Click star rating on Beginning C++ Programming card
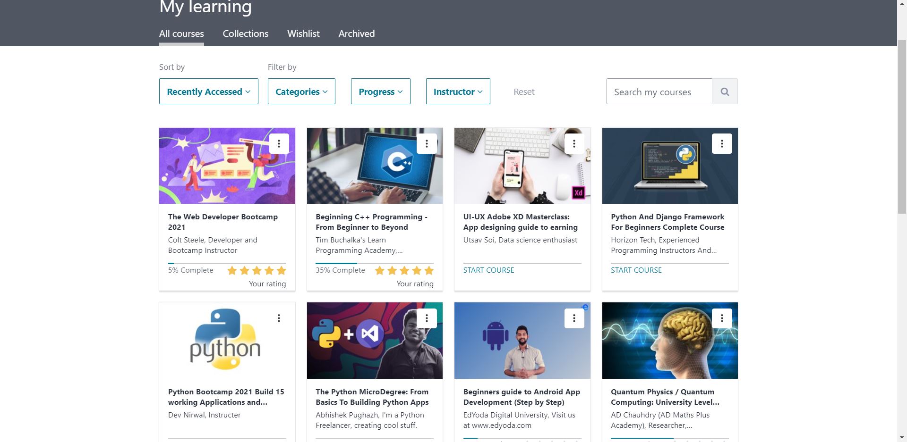This screenshot has height=442, width=907. 404,270
